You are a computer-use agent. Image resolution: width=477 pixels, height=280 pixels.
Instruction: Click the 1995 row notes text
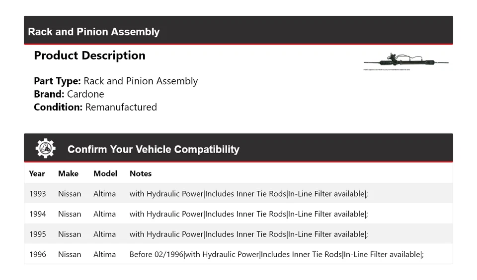(x=248, y=234)
